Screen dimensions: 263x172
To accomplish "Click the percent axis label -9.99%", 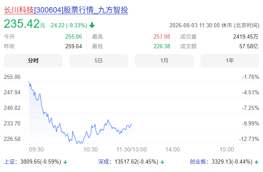I will pos(250,124).
